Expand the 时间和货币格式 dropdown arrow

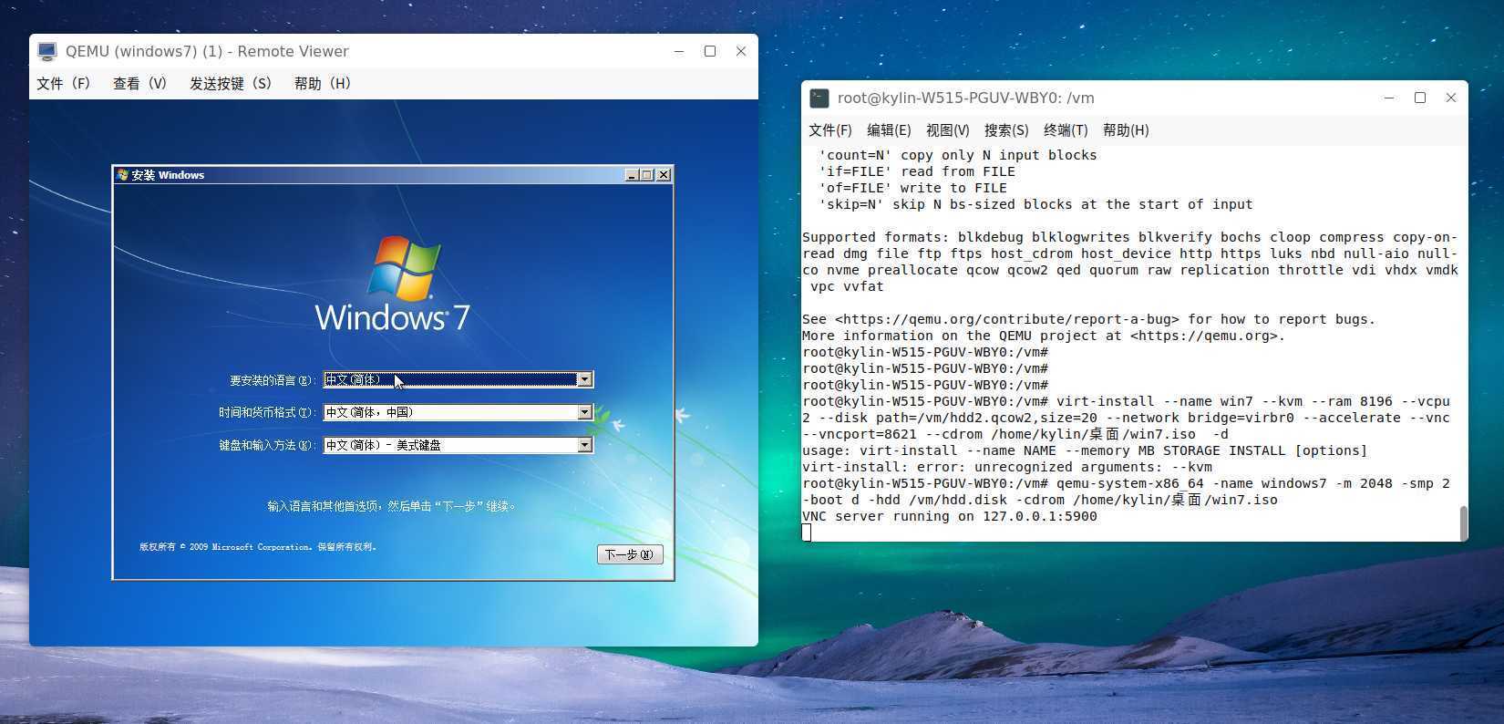pyautogui.click(x=585, y=412)
